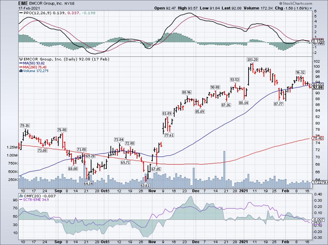
Task: Click the Low 91.84 value
Action: click(210, 8)
